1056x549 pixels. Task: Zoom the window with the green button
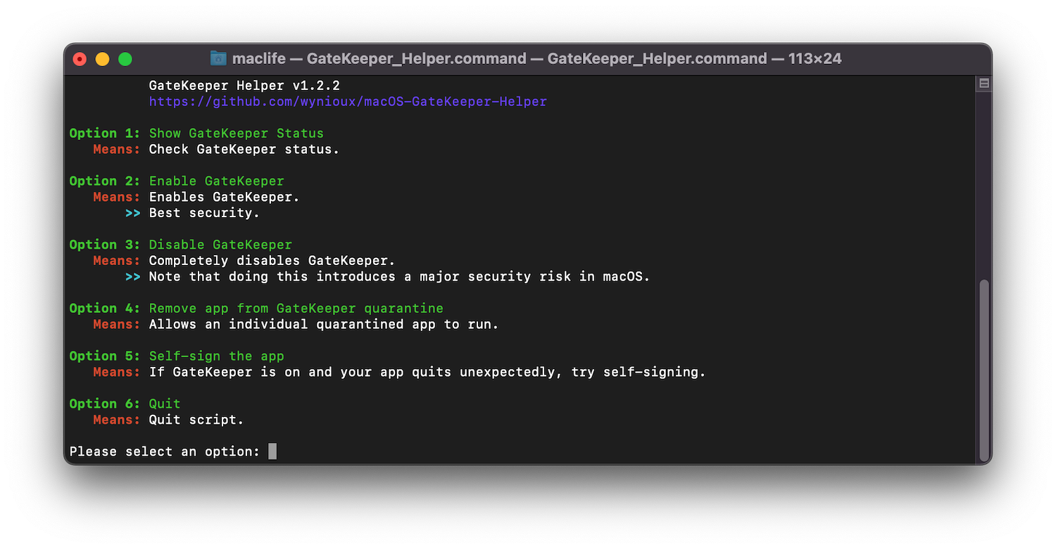(x=125, y=59)
